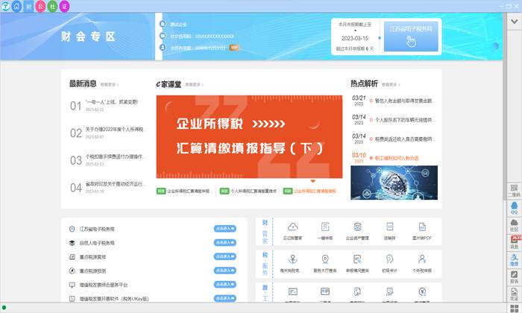Screen dimensions: 522x313
Task: Switch to the pink 公 tab
Action: [x=40, y=6]
